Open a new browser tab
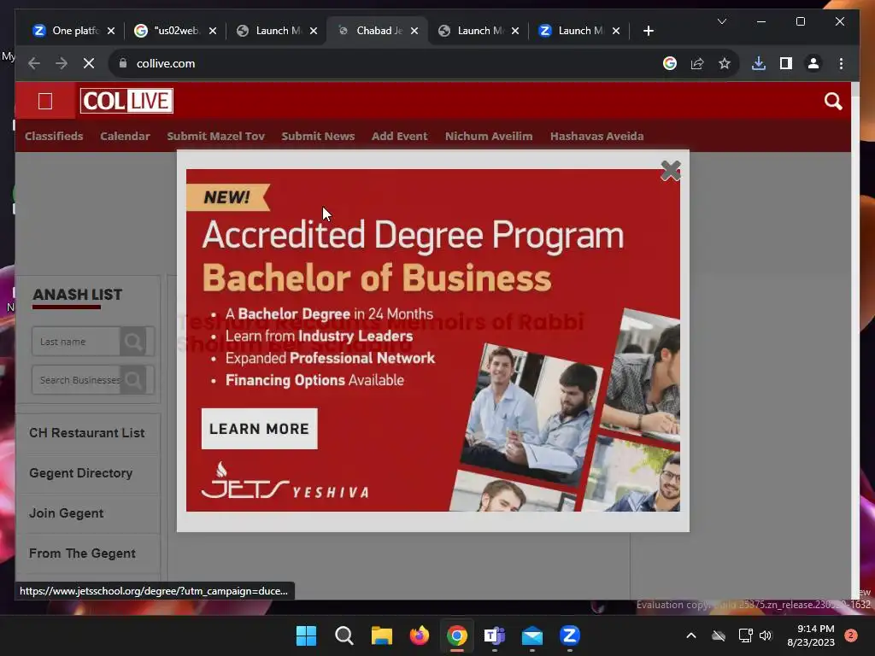Image resolution: width=875 pixels, height=656 pixels. coord(648,31)
